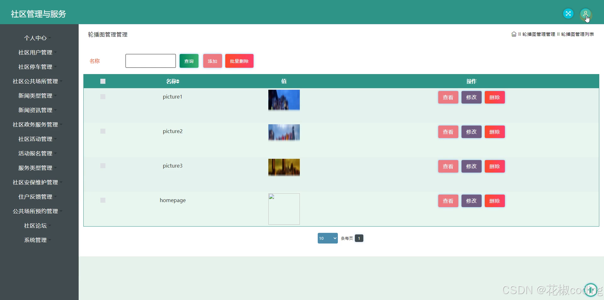Check the homepage row checkbox
The width and height of the screenshot is (604, 300).
pos(103,200)
